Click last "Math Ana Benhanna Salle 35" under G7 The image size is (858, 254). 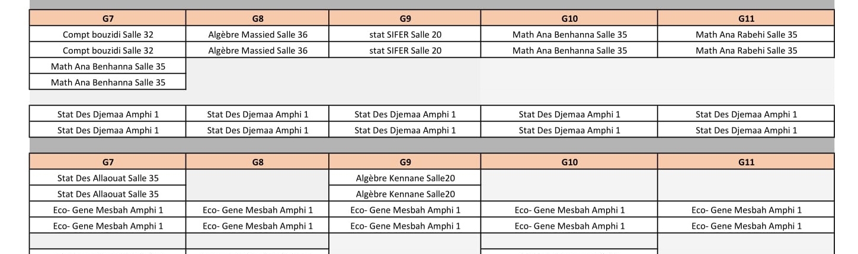108,82
